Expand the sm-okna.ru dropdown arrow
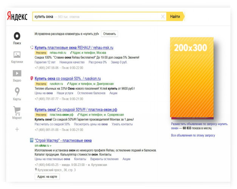The width and height of the screenshot is (237, 189). [x=51, y=146]
